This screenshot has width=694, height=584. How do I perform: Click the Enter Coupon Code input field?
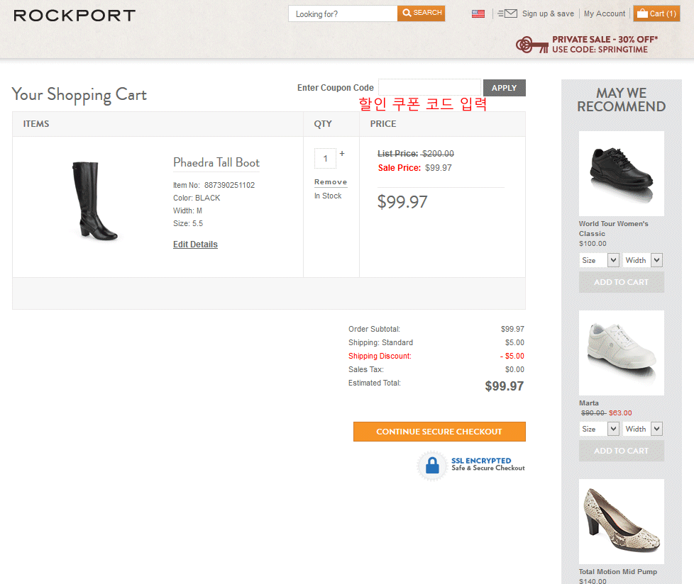pos(429,87)
